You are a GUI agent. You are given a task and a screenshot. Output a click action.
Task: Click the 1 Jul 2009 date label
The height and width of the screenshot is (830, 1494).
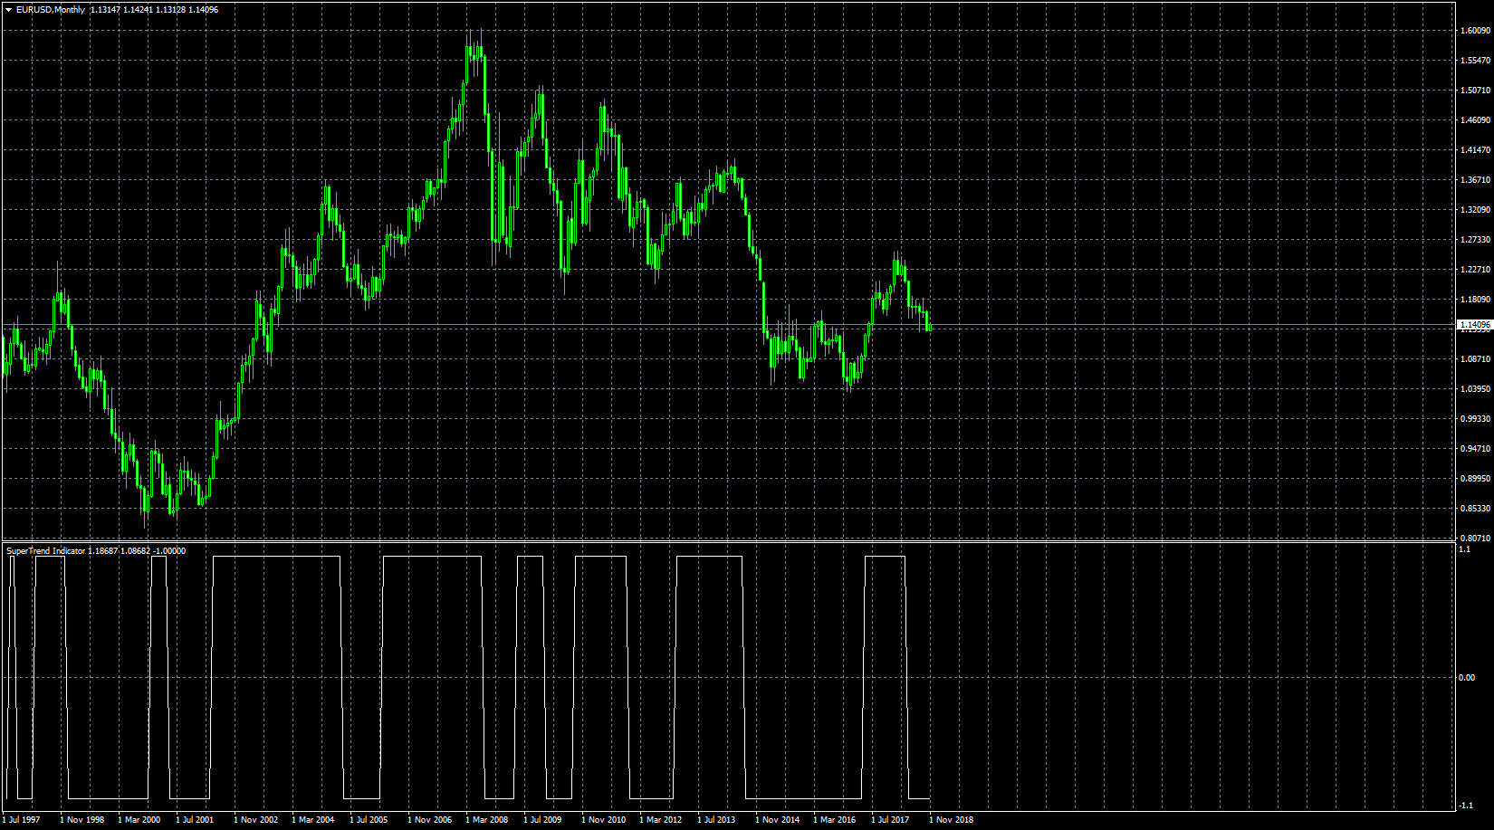point(543,820)
